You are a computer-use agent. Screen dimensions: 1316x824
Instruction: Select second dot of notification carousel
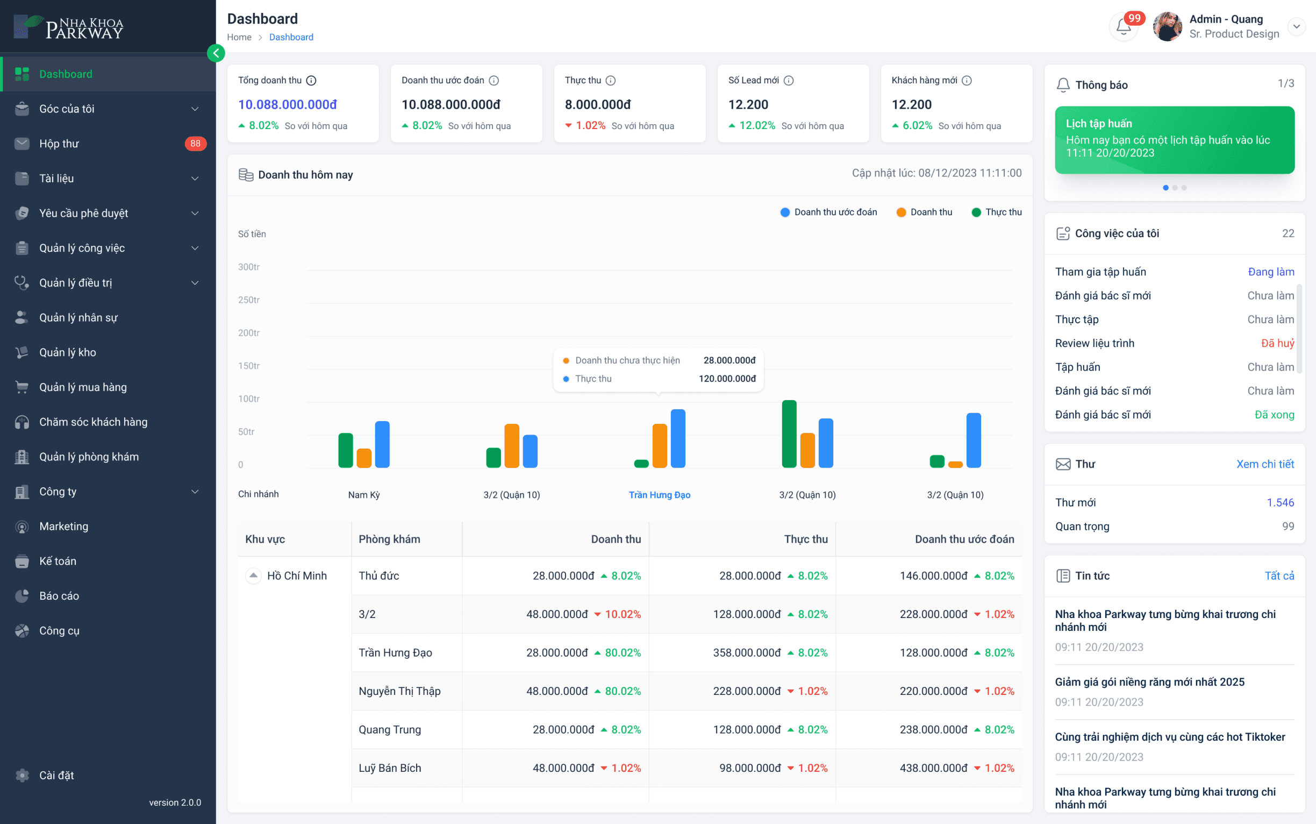[x=1175, y=188]
